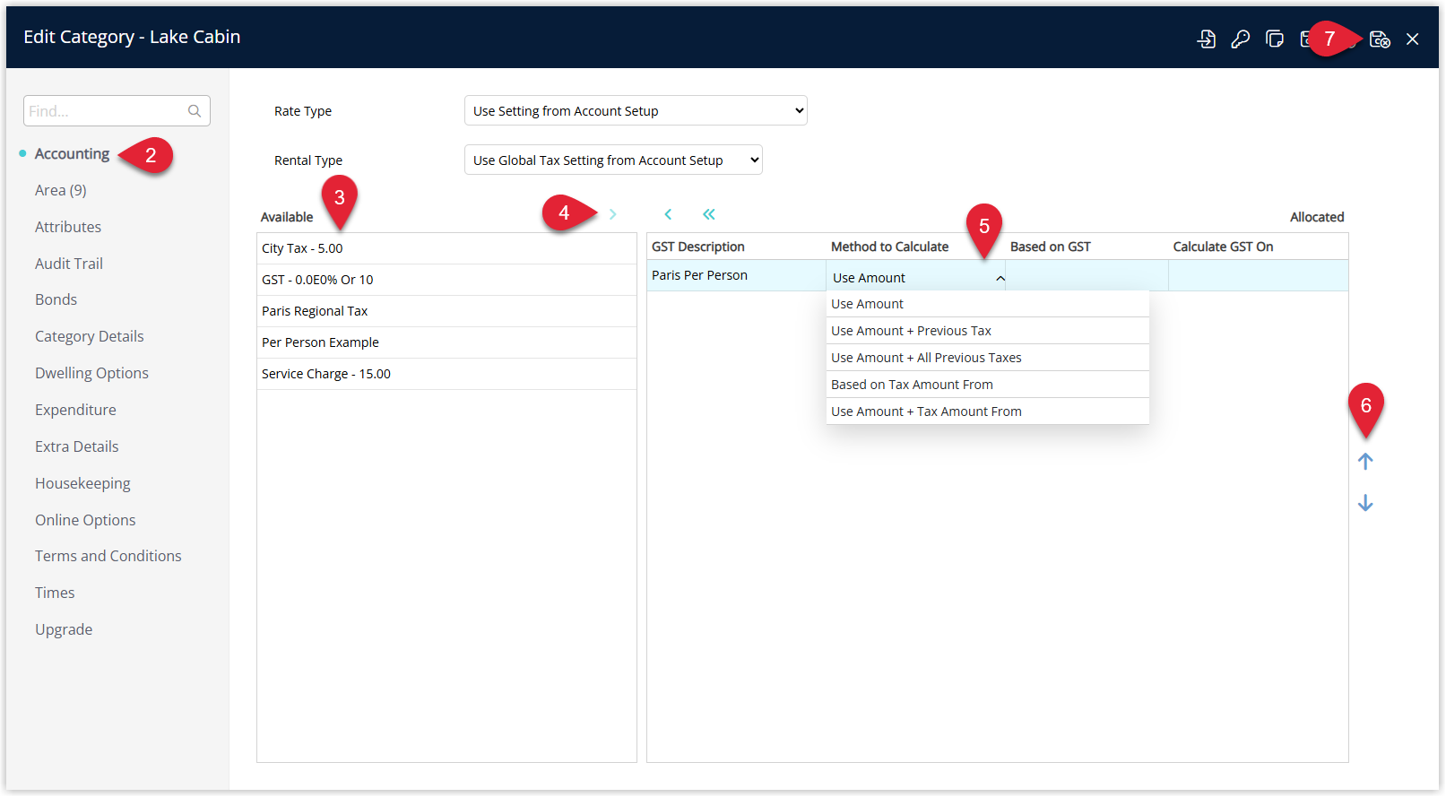Select Per Person Example row

point(446,342)
